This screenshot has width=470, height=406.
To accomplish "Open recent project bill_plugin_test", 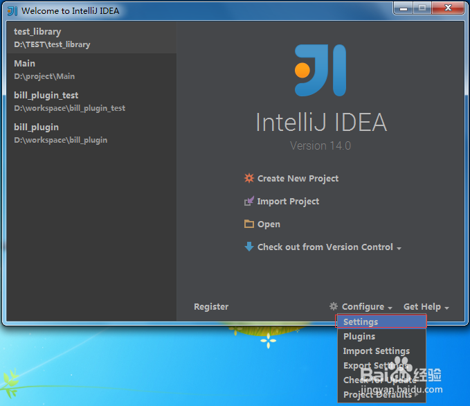I will 91,101.
